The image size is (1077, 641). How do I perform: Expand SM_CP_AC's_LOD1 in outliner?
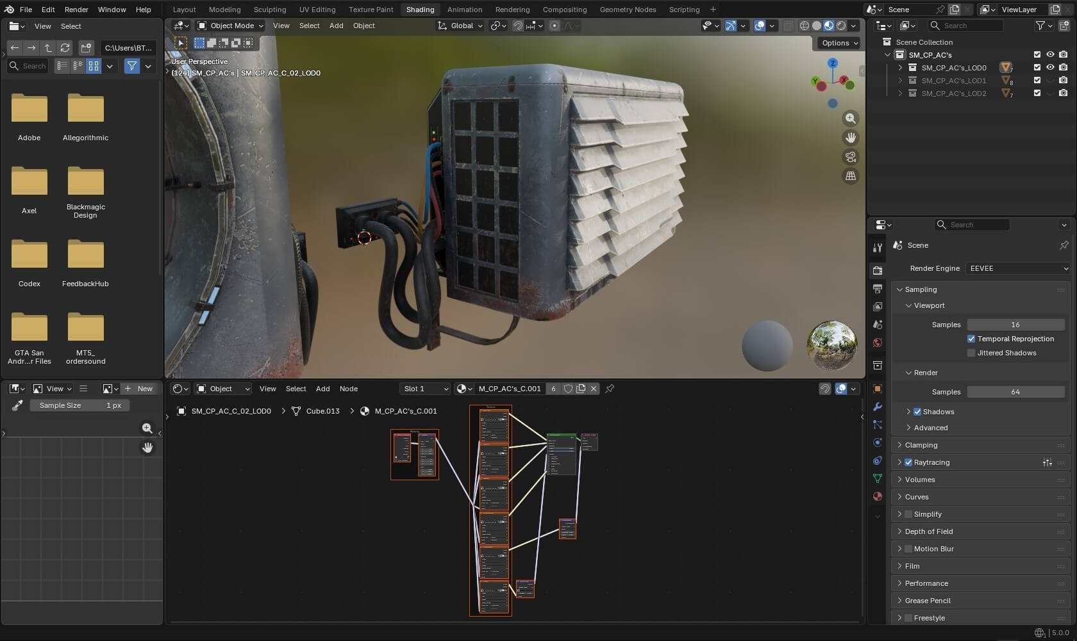[900, 81]
